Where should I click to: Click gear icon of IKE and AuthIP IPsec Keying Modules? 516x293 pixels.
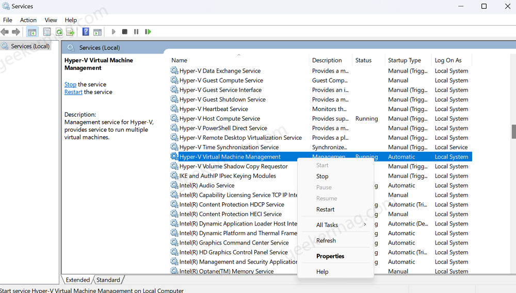pyautogui.click(x=174, y=175)
